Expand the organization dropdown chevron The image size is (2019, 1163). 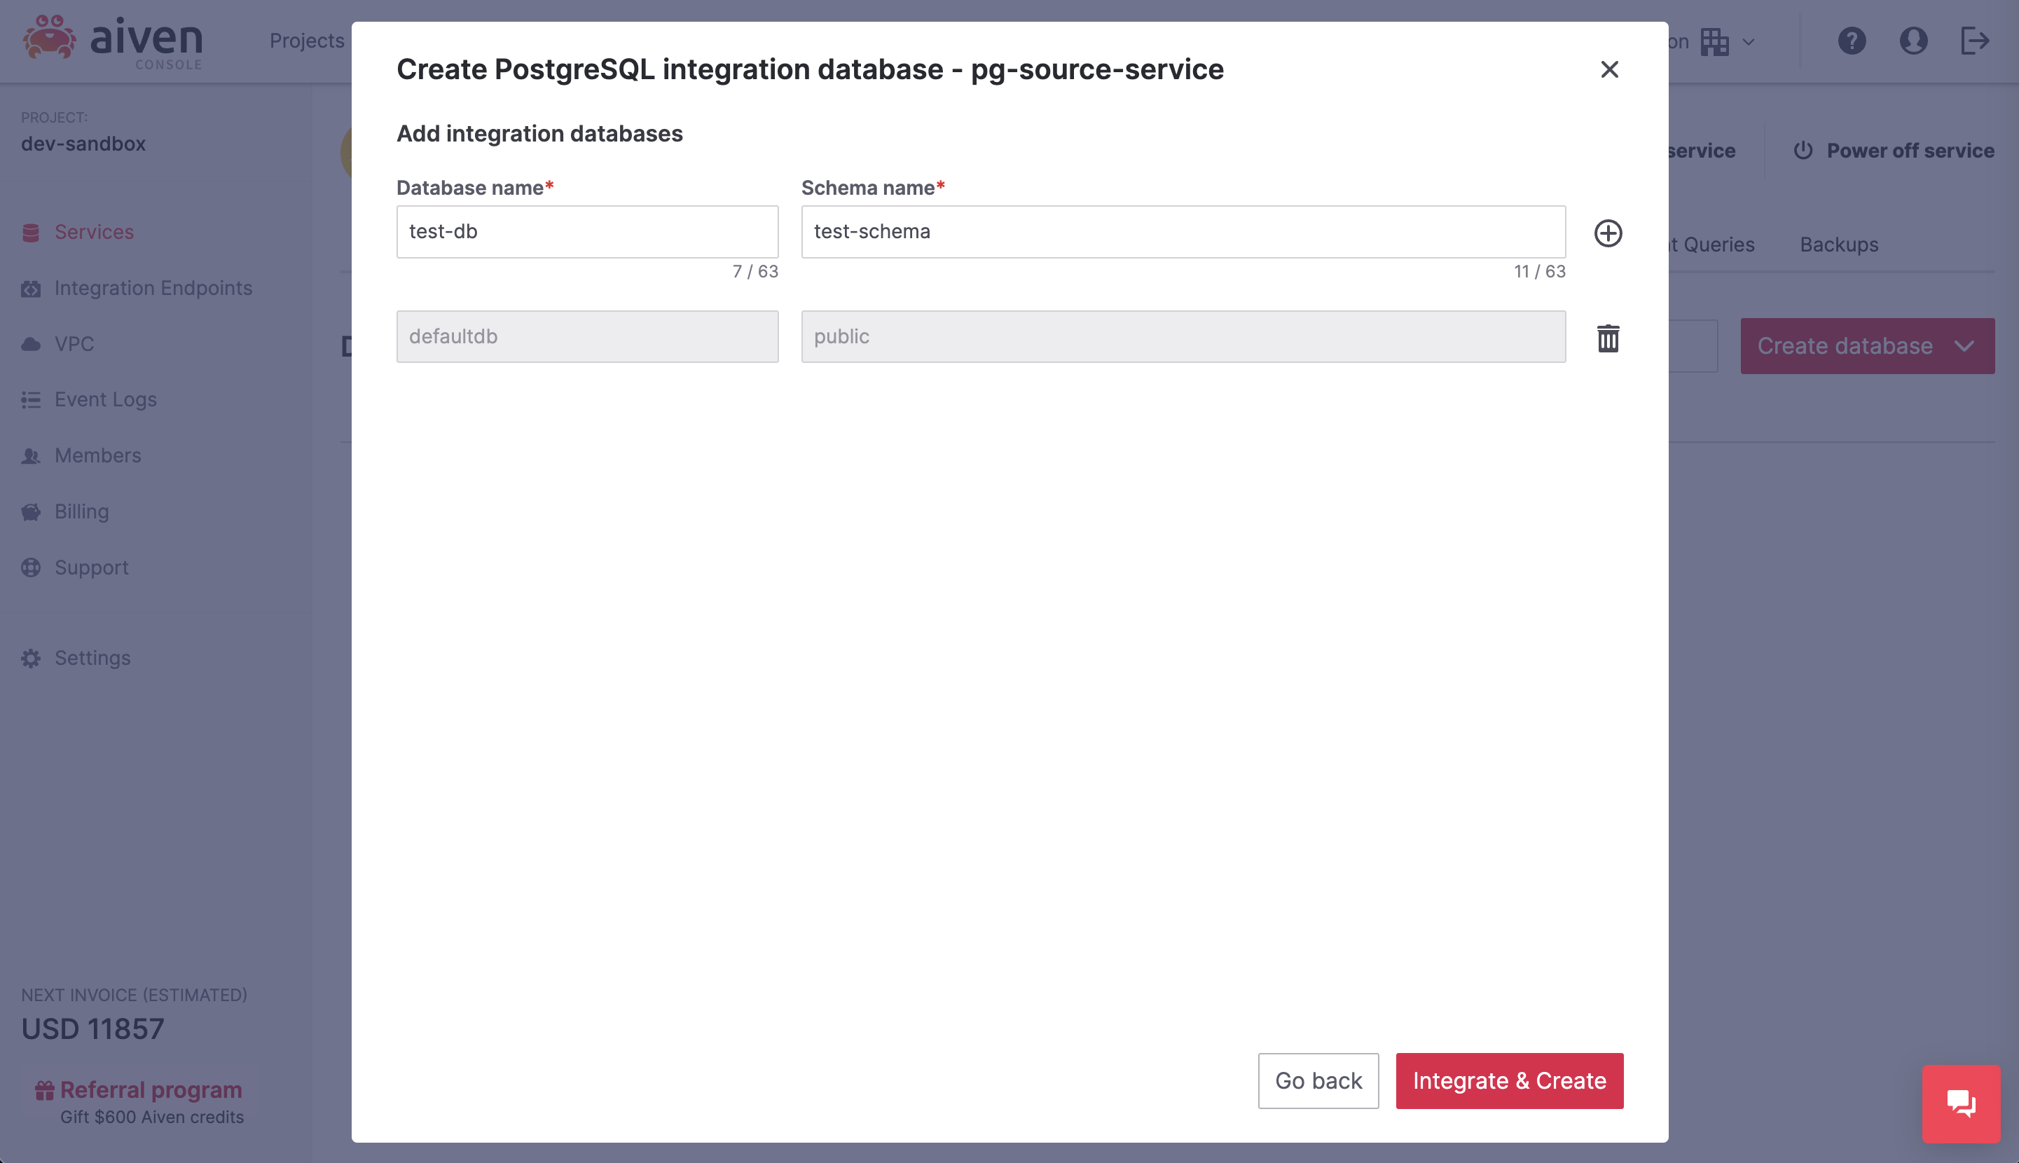pyautogui.click(x=1749, y=41)
